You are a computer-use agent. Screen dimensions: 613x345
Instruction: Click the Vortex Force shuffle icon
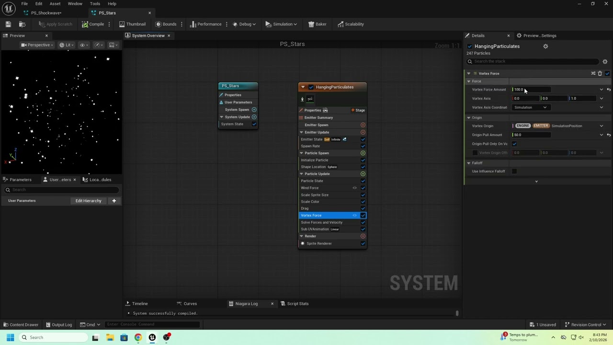coord(593,73)
